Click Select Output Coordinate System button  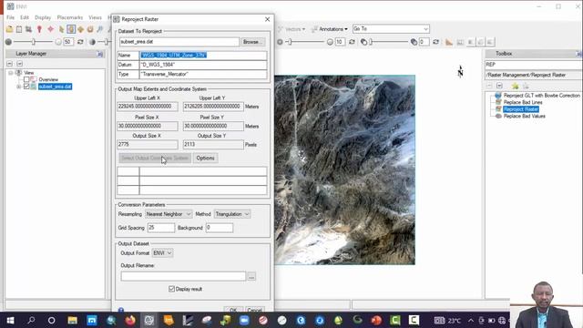[155, 158]
